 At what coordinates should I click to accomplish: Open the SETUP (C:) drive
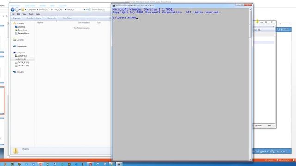(22, 56)
